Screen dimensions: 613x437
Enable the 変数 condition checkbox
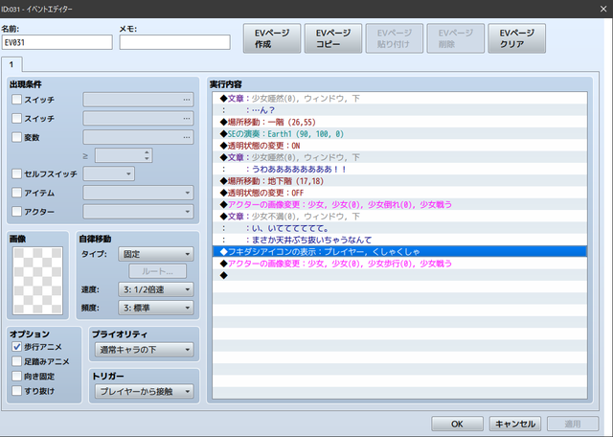[x=16, y=137]
